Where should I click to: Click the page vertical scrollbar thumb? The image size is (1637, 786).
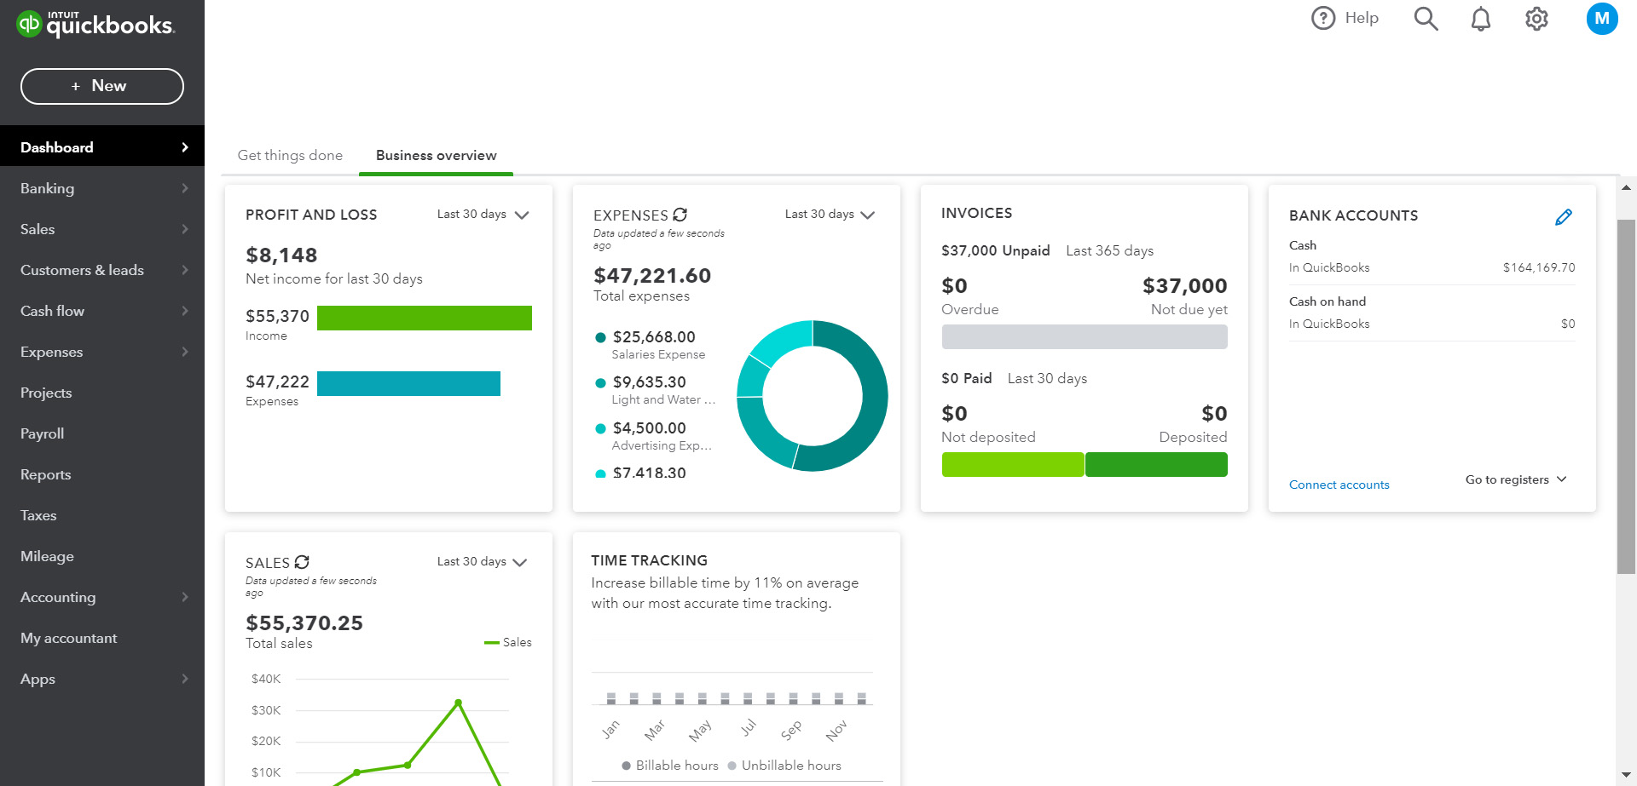coord(1626,396)
